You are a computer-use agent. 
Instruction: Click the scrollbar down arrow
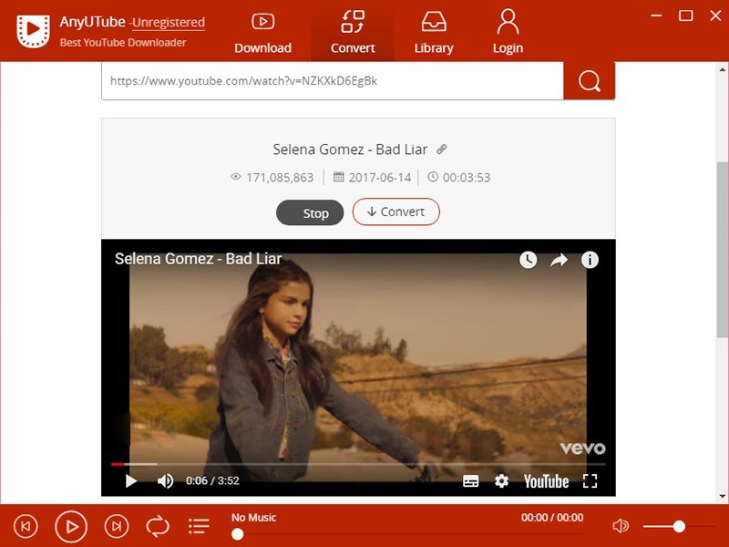pyautogui.click(x=722, y=496)
